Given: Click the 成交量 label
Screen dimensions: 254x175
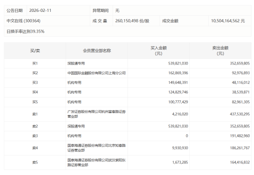Looking at the screenshot, I should point(100,21).
